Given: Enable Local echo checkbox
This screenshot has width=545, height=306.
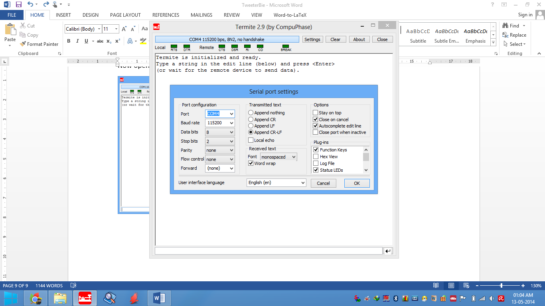Looking at the screenshot, I should (x=251, y=140).
